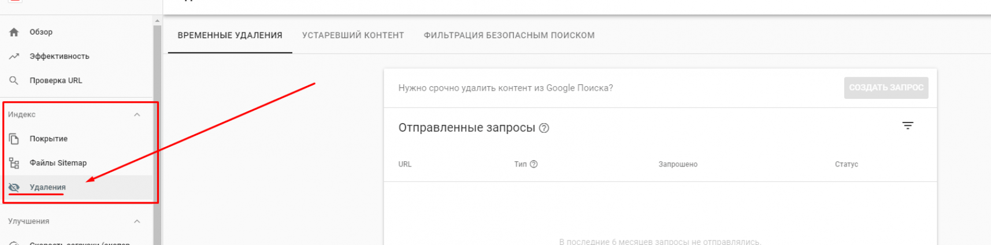Viewport: 991px width, 245px height.
Task: Select Фильтрация безопасным поиском tab
Action: point(509,35)
